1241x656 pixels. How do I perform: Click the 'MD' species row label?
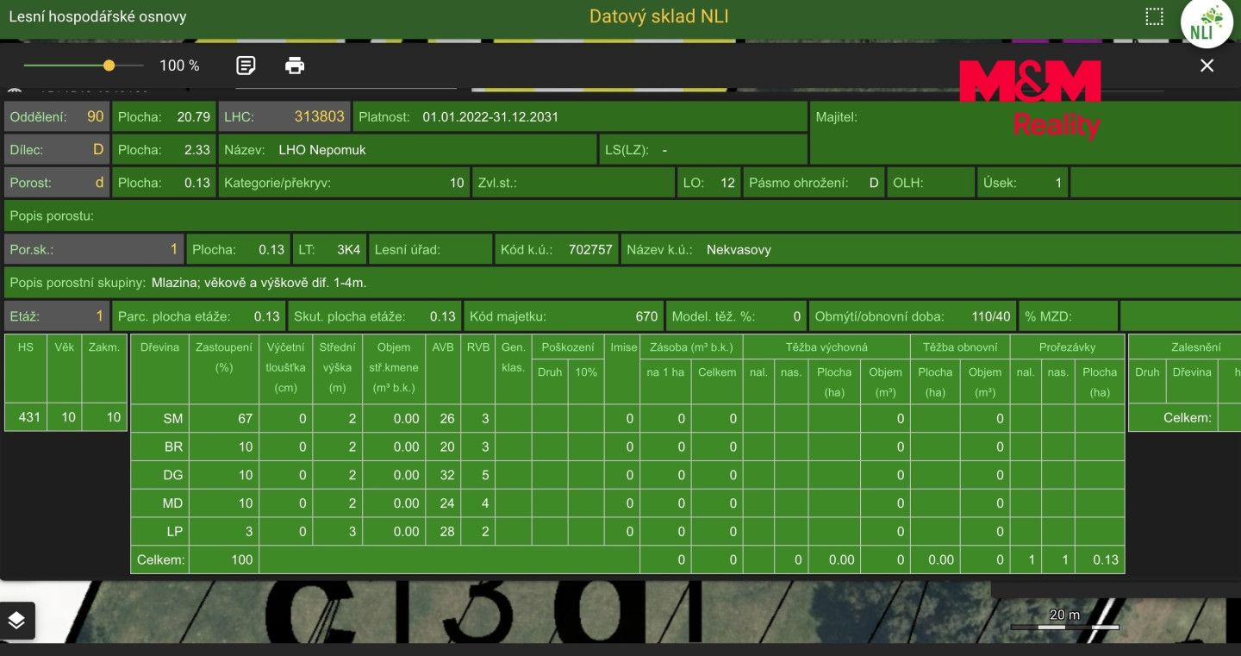point(173,503)
